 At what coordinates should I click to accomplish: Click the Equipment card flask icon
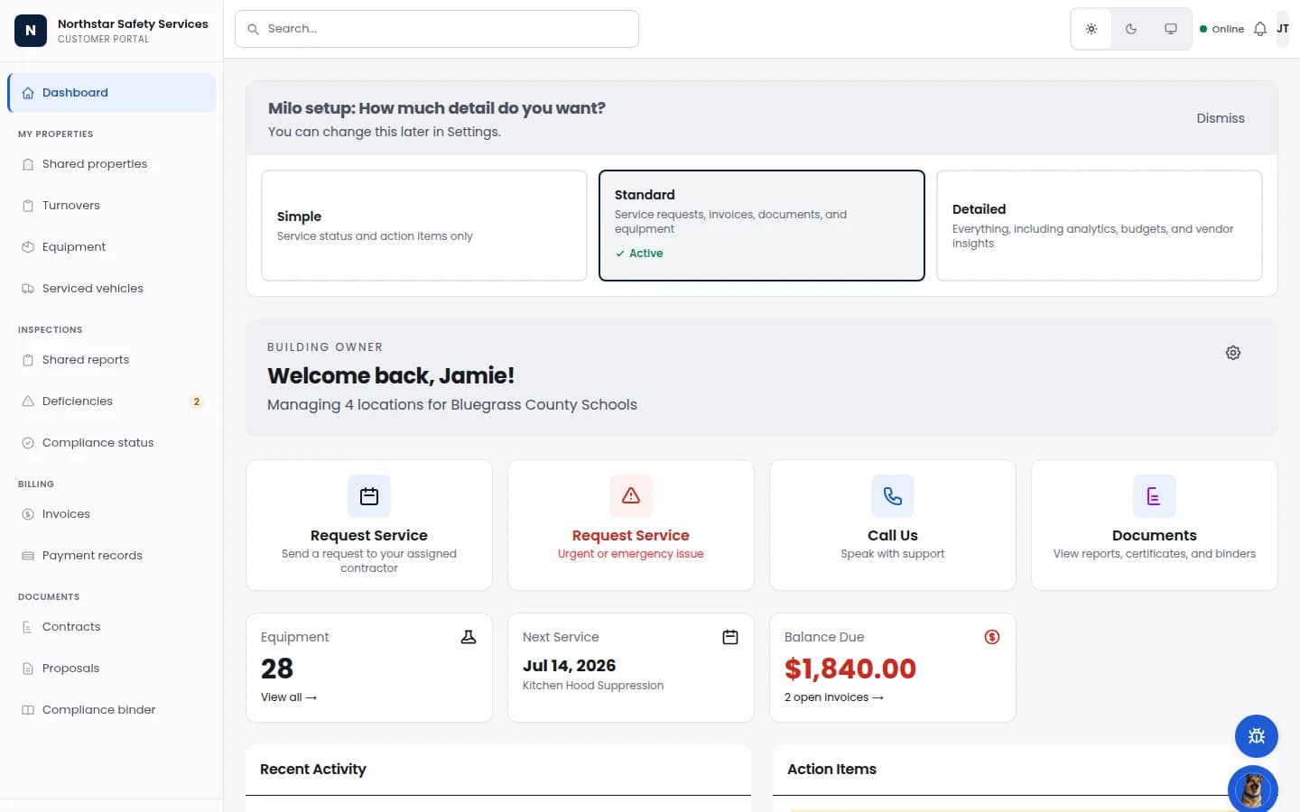tap(469, 637)
